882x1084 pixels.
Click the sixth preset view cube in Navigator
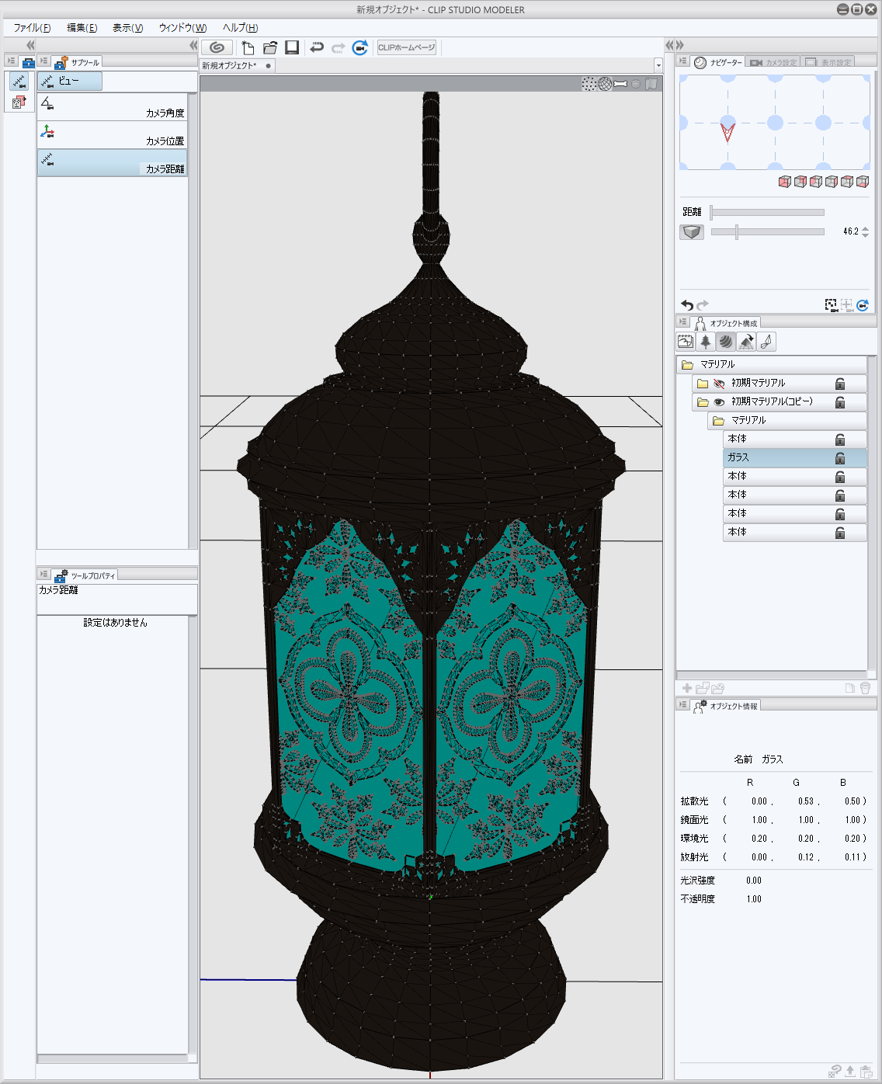click(863, 182)
